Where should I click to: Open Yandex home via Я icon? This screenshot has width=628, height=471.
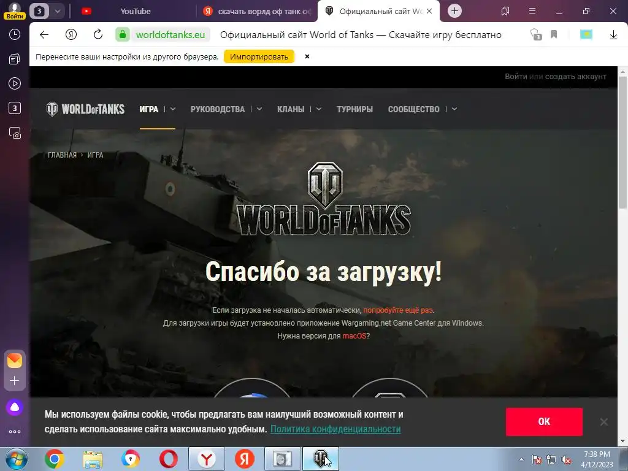(71, 35)
